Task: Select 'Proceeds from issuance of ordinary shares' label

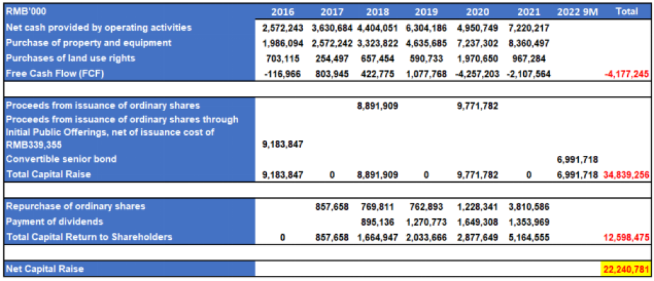Action: [x=103, y=105]
